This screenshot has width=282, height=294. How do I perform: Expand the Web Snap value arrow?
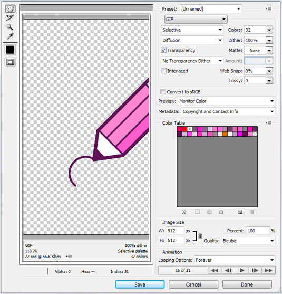pos(269,71)
